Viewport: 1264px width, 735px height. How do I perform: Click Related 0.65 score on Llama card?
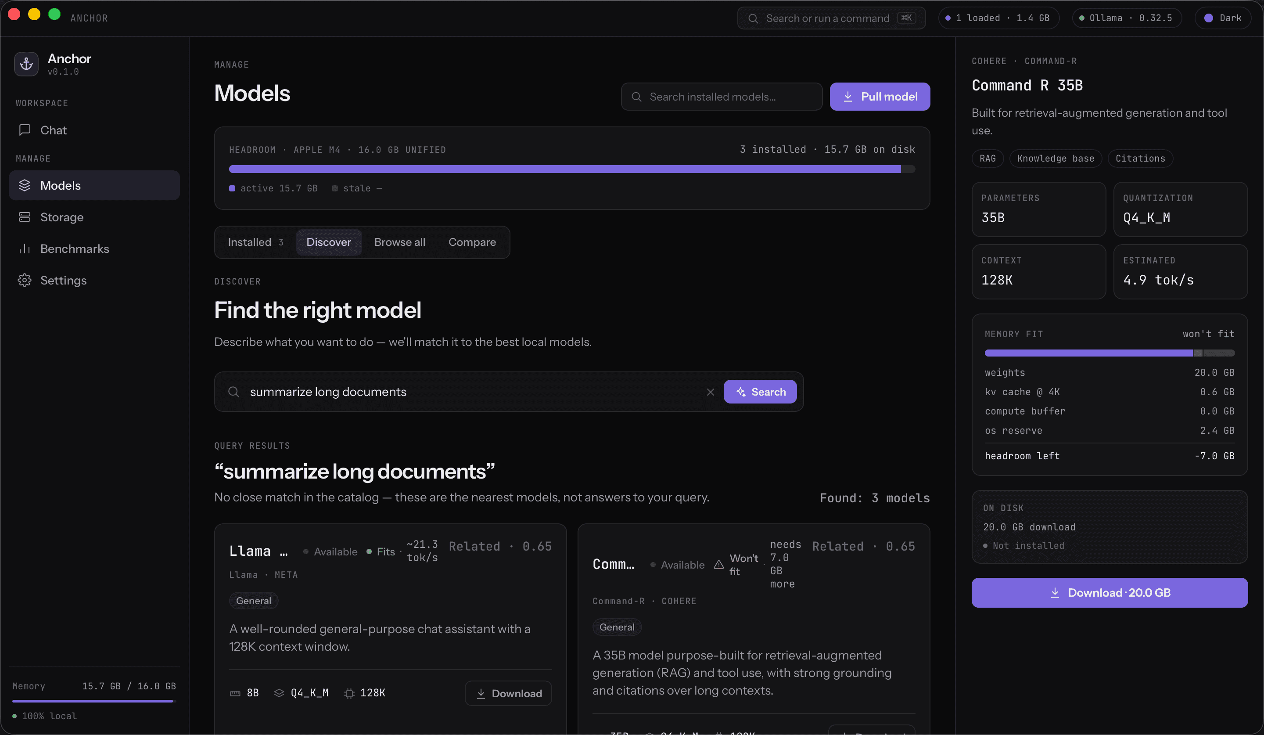point(500,546)
